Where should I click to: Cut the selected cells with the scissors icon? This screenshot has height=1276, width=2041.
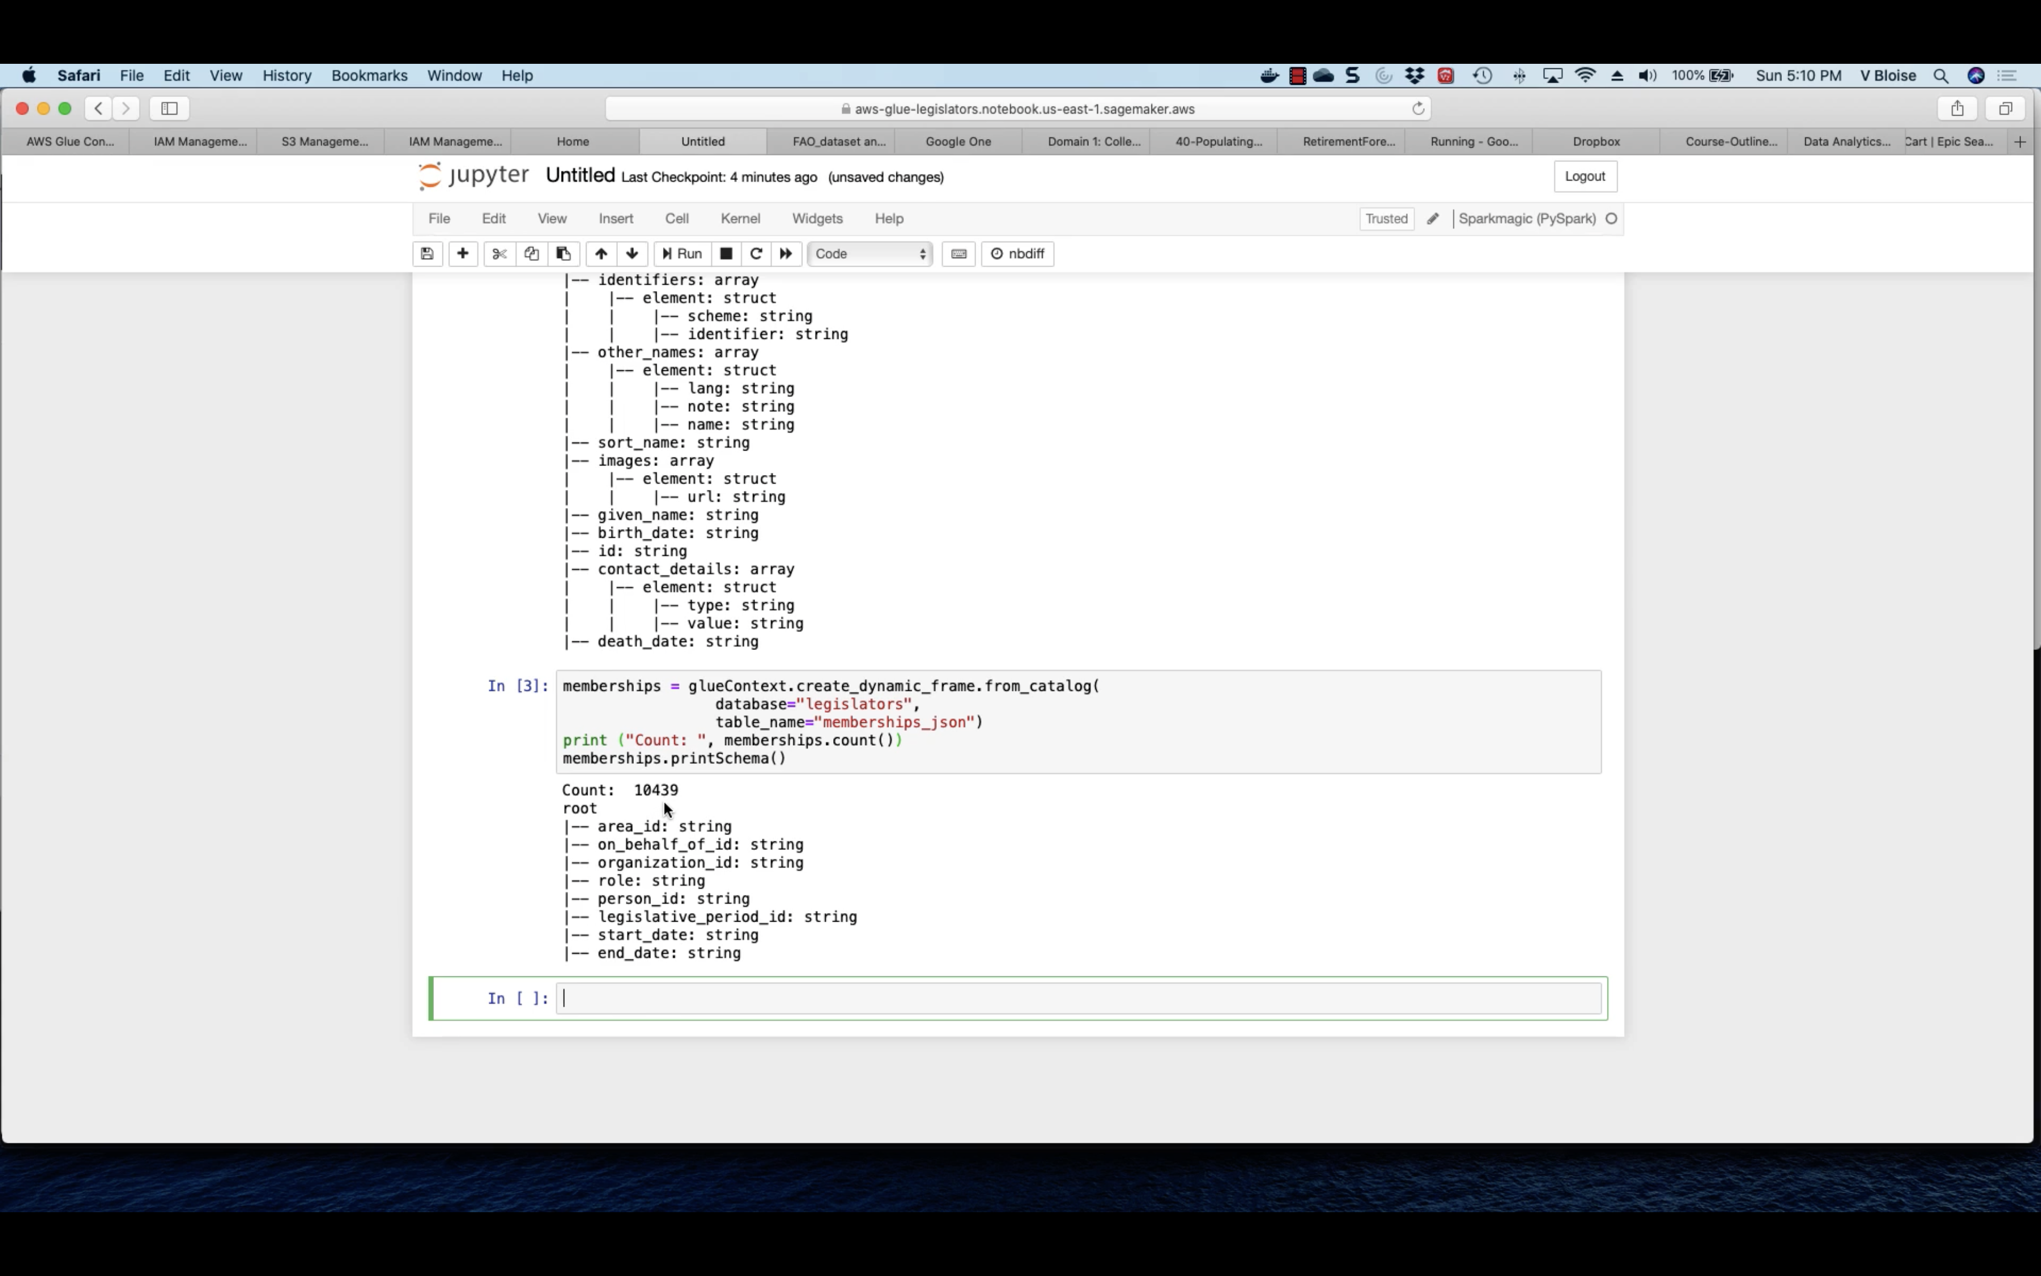pyautogui.click(x=498, y=254)
